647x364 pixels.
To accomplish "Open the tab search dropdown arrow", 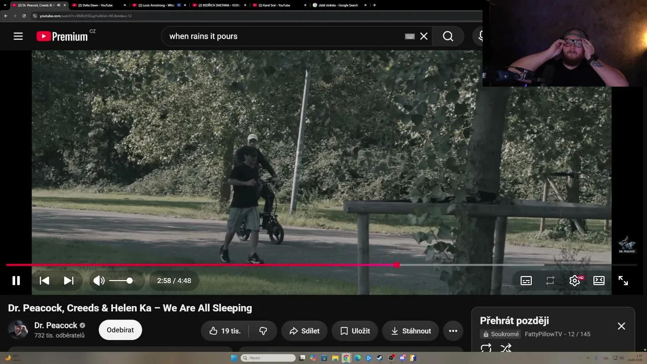I will click(5, 5).
